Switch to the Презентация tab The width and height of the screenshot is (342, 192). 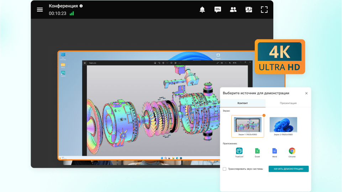click(288, 103)
